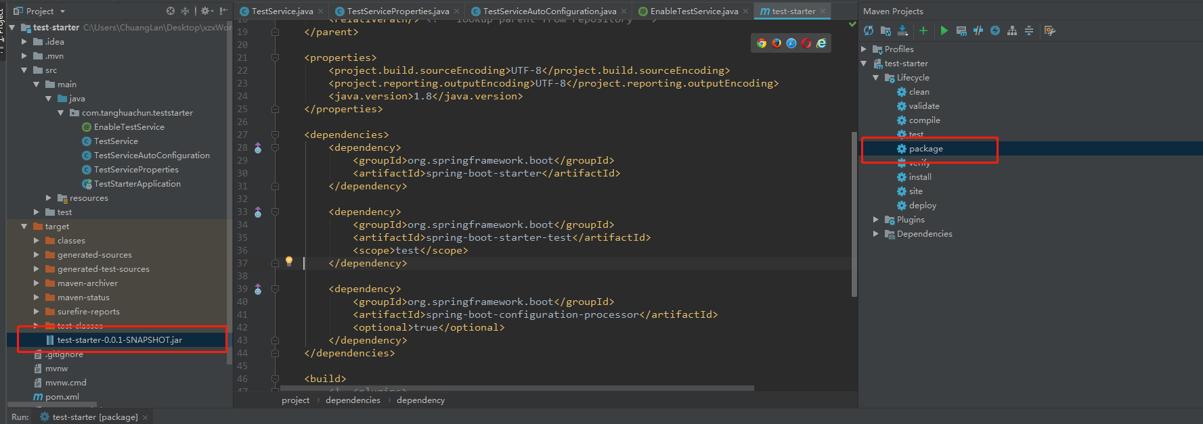1203x424 pixels.
Task: Click the Maven Reimport All Projects icon
Action: [x=869, y=30]
